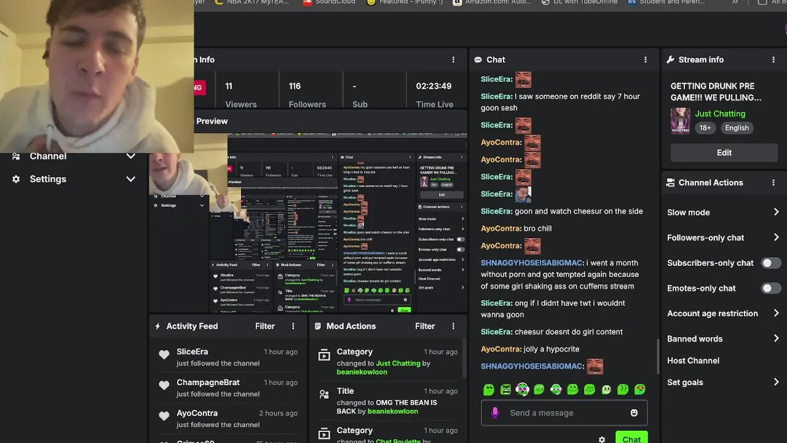Click the speech bubble icon in Chat header
Screen dimensions: 787x443
478,60
